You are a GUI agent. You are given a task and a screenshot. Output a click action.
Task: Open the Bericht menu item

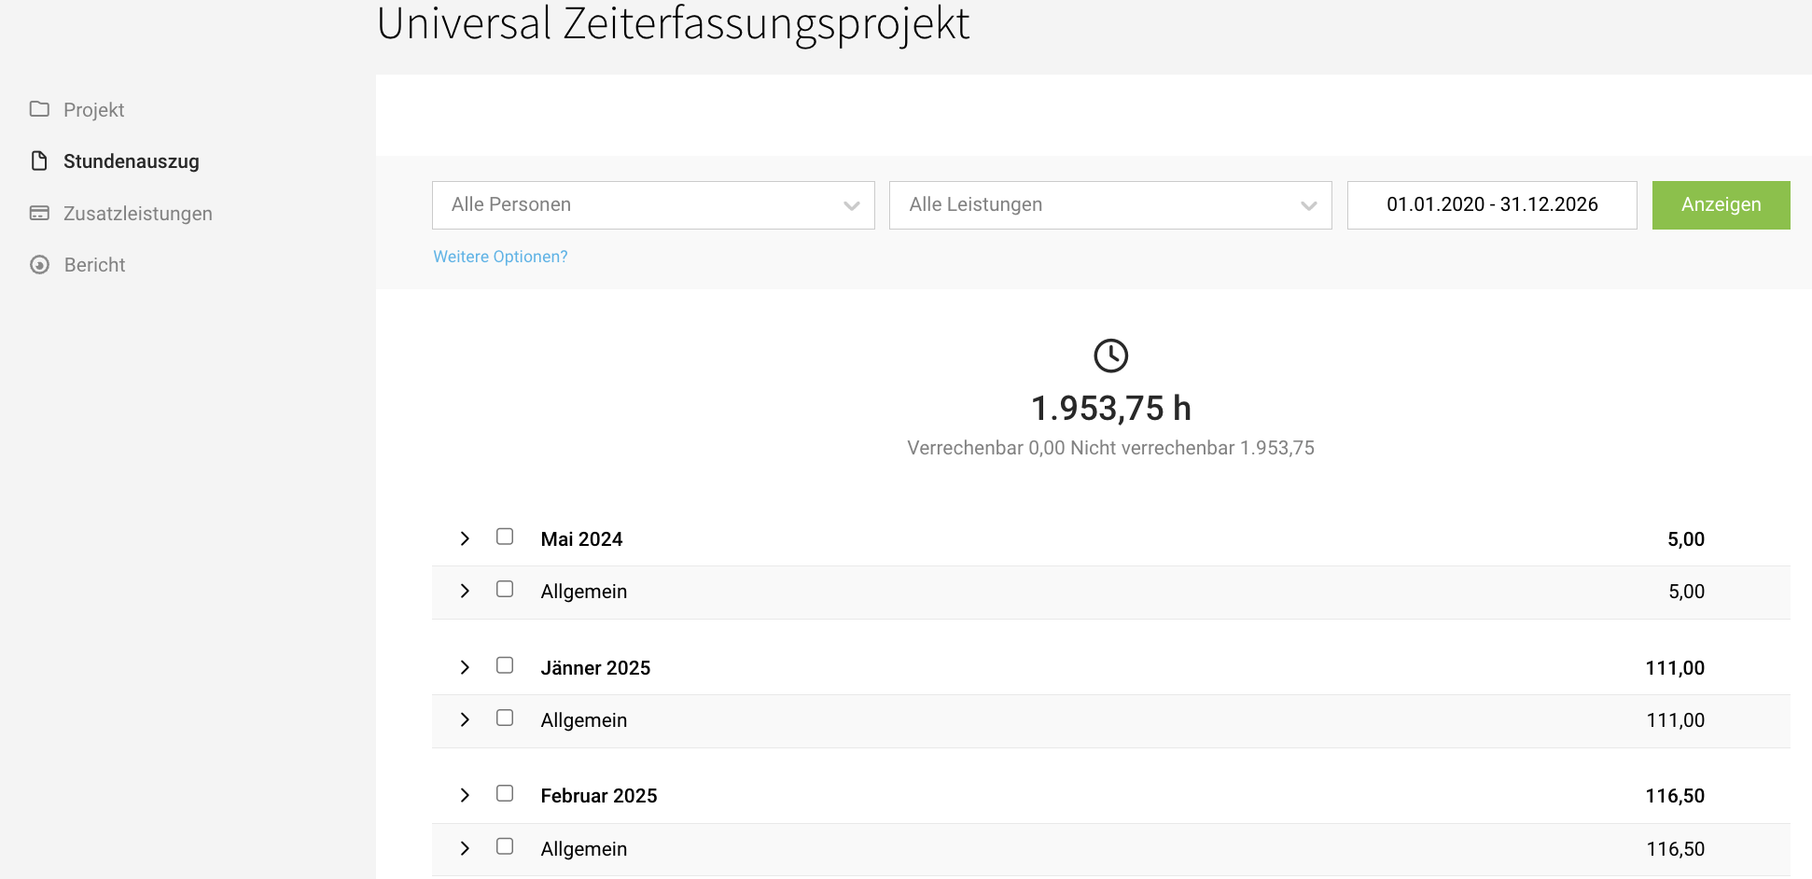tap(94, 265)
